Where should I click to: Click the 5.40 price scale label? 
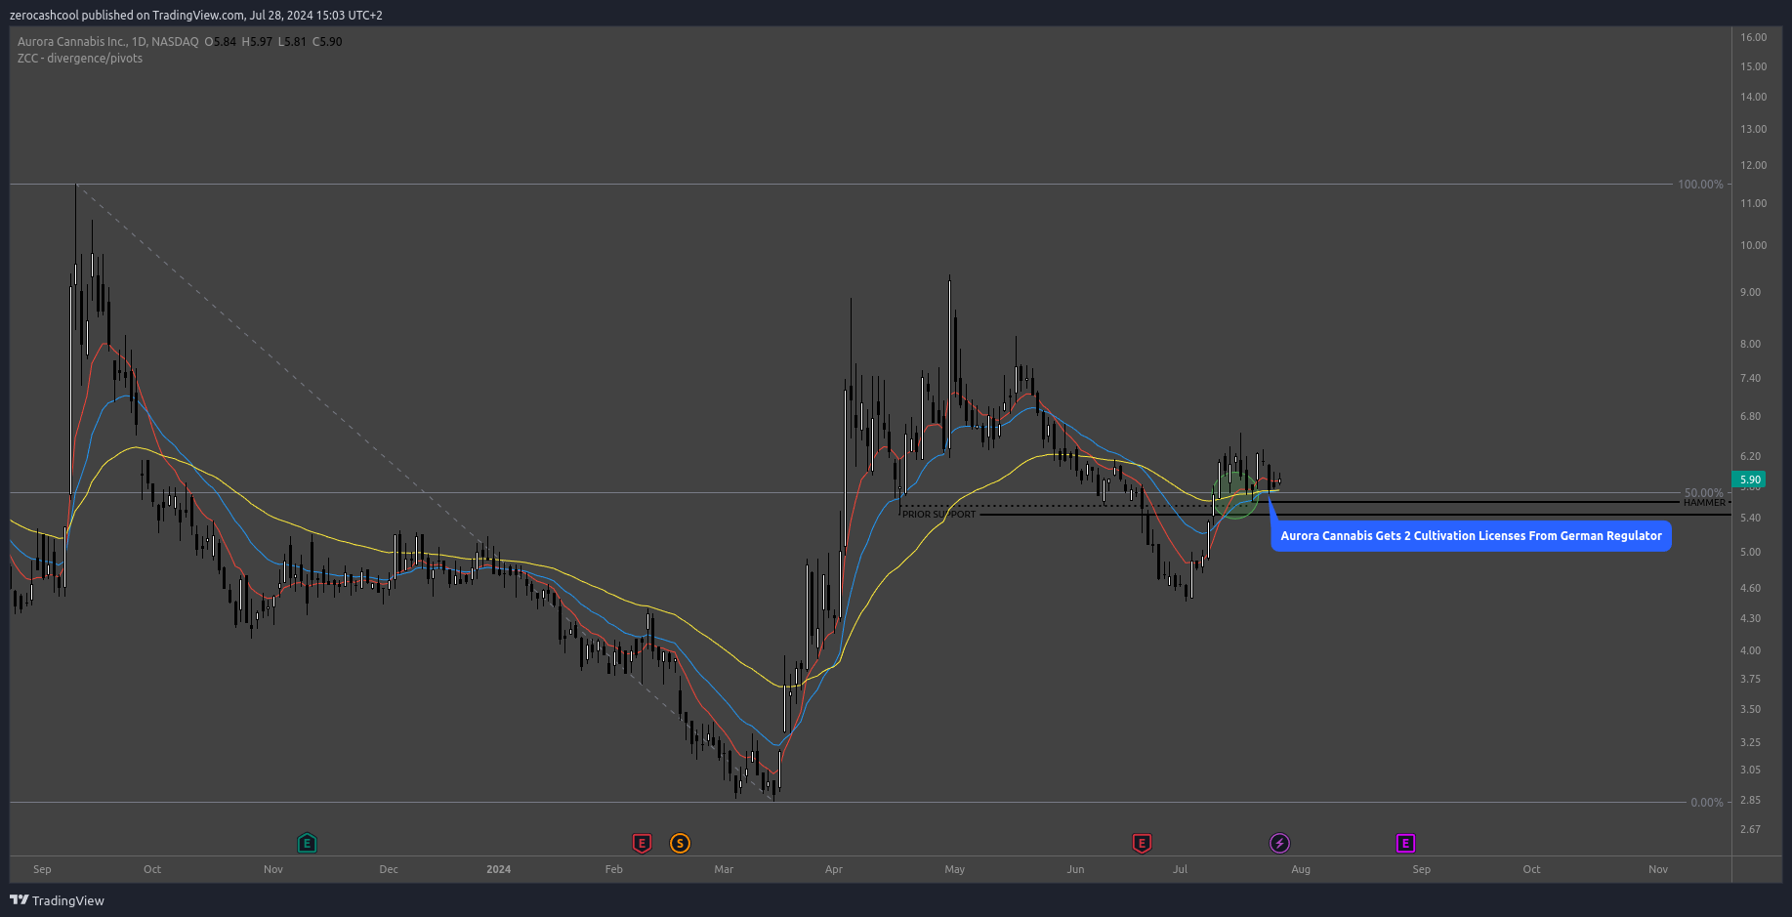1750,518
